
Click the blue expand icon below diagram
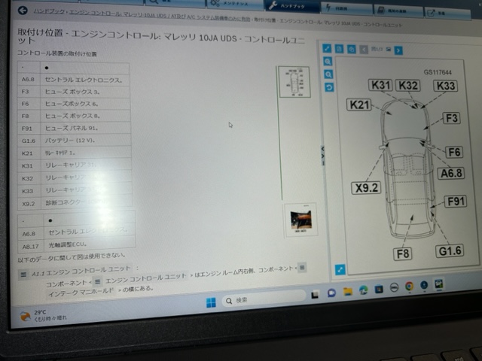coord(340,269)
